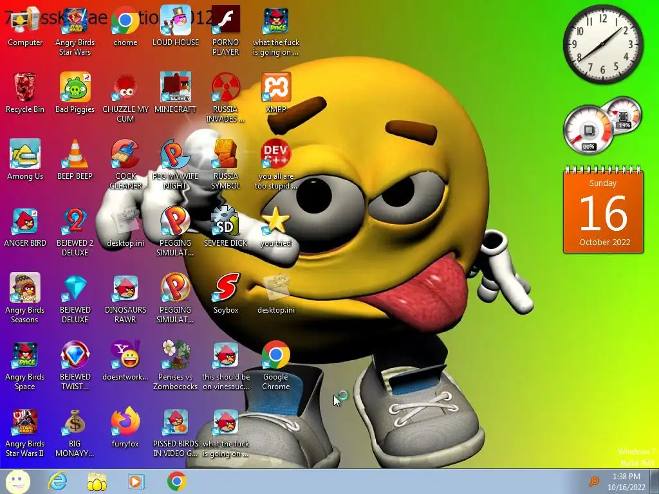The width and height of the screenshot is (659, 494).
Task: Select the BEJEWED TWIST shortcut
Action: tap(75, 365)
